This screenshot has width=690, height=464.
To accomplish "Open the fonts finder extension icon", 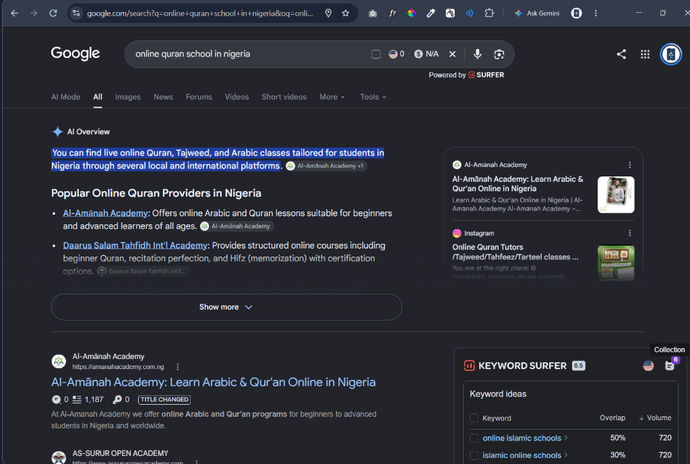I will click(392, 13).
